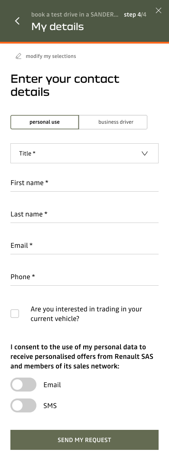Click into the Phone number field
Viewport: 169px width, 466px height.
click(x=84, y=277)
